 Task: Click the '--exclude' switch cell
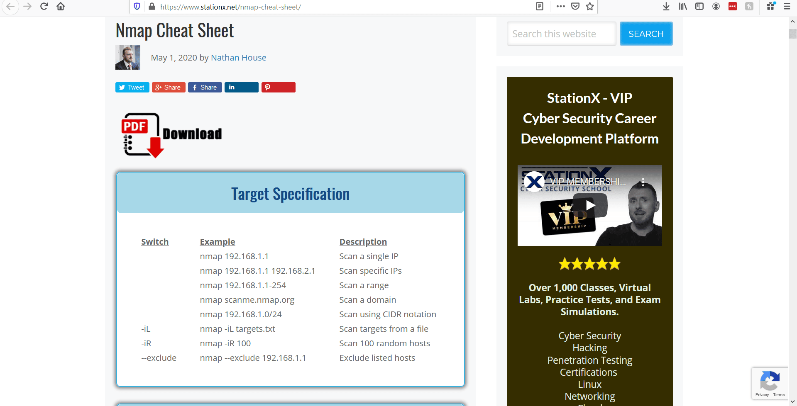tap(159, 358)
